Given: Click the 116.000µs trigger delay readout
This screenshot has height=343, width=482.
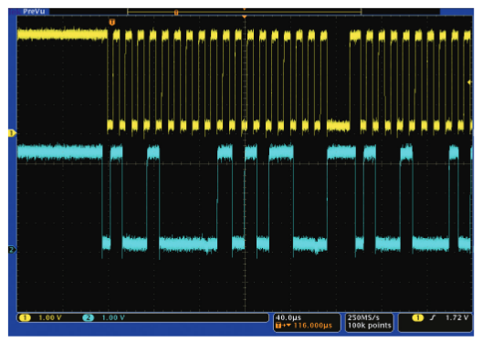Looking at the screenshot, I should 313,326.
